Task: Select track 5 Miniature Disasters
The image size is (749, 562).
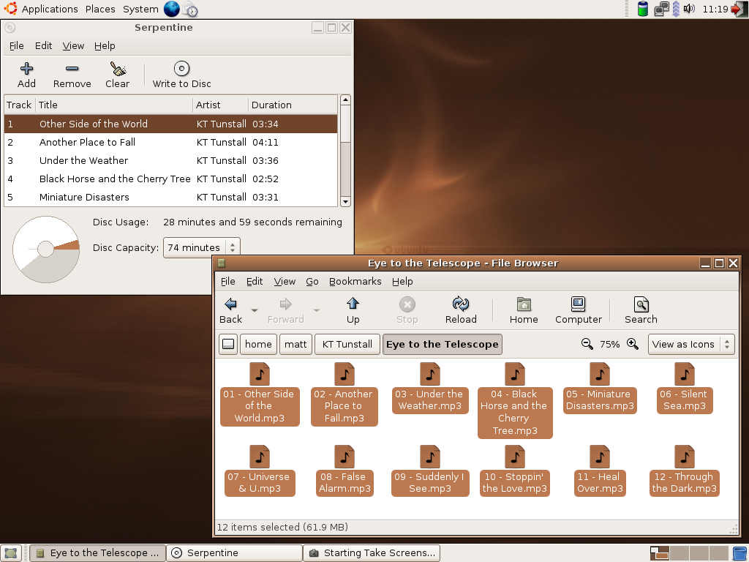Action: click(170, 197)
